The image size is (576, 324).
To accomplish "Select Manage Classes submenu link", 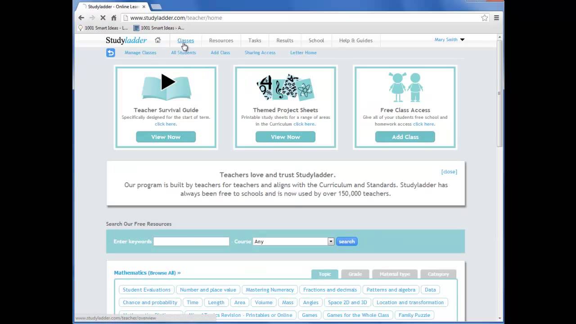I will coord(140,53).
